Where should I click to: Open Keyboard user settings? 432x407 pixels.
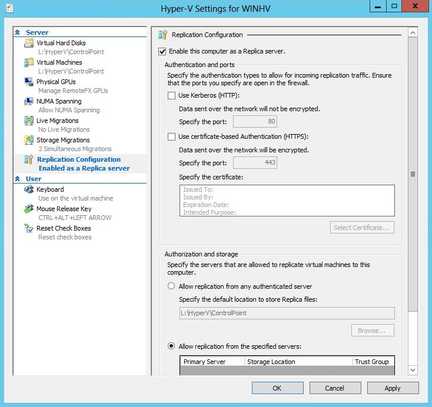(50, 189)
